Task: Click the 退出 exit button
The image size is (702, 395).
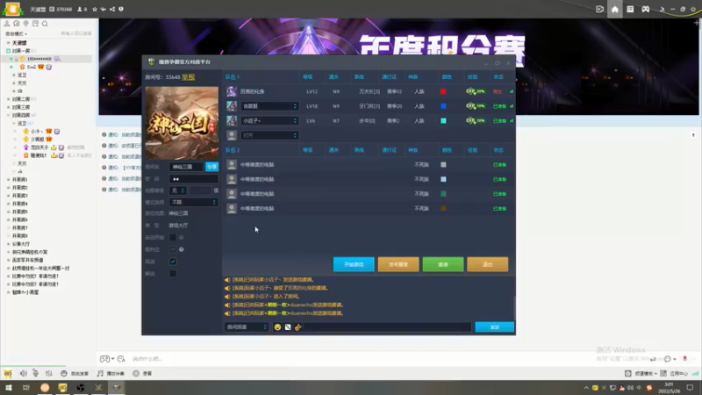Action: (x=488, y=265)
